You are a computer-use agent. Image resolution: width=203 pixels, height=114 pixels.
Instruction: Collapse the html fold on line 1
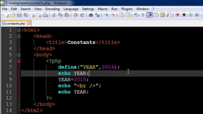coord(19,30)
